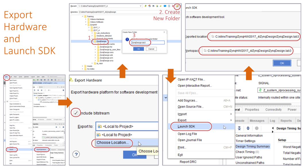Select Unconstrained Paths in report tree
The image size is (304, 168).
(x=250, y=163)
